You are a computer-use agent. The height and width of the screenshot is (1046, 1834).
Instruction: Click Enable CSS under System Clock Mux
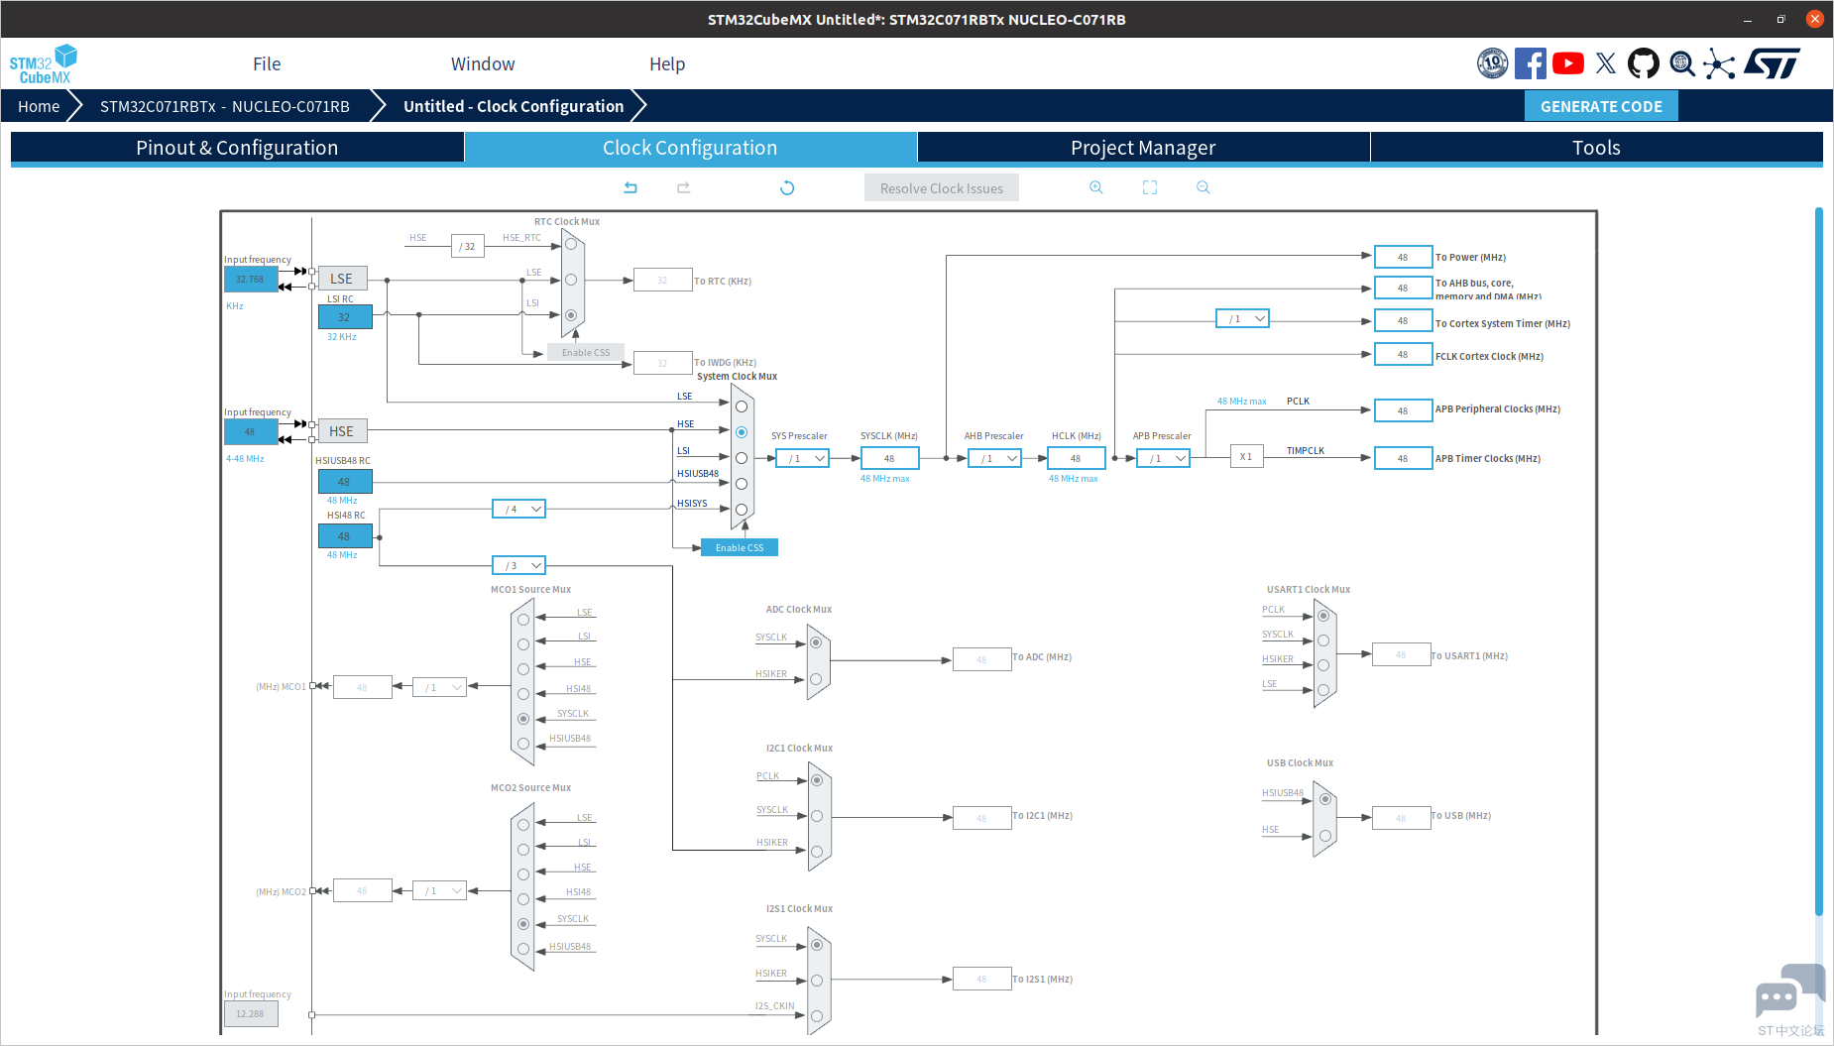coord(740,547)
